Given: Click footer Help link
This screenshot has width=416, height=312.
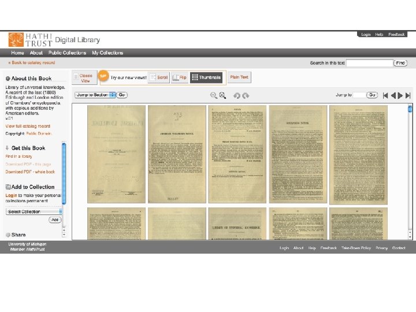Looking at the screenshot, I should 312,248.
